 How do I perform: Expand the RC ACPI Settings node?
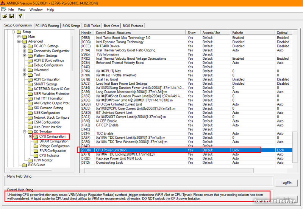coord(25,46)
